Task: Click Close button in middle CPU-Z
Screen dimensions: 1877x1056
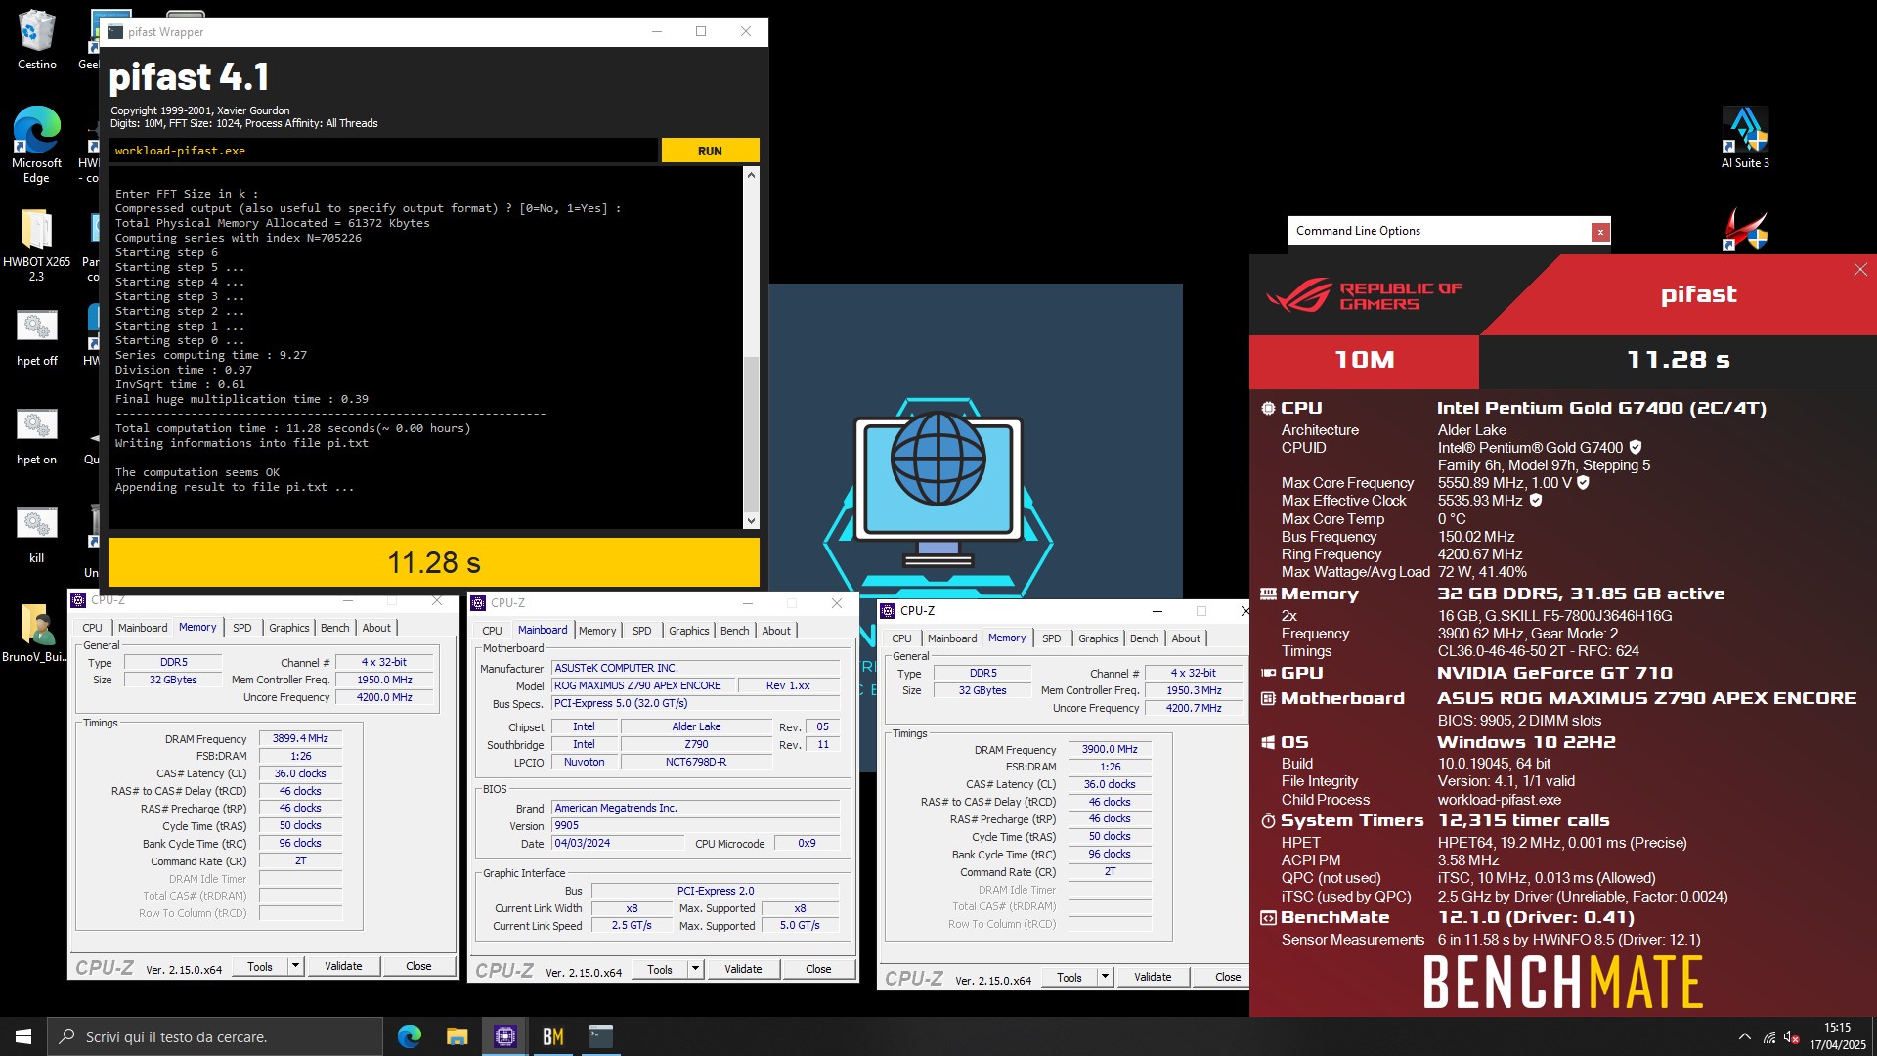Action: 818,969
